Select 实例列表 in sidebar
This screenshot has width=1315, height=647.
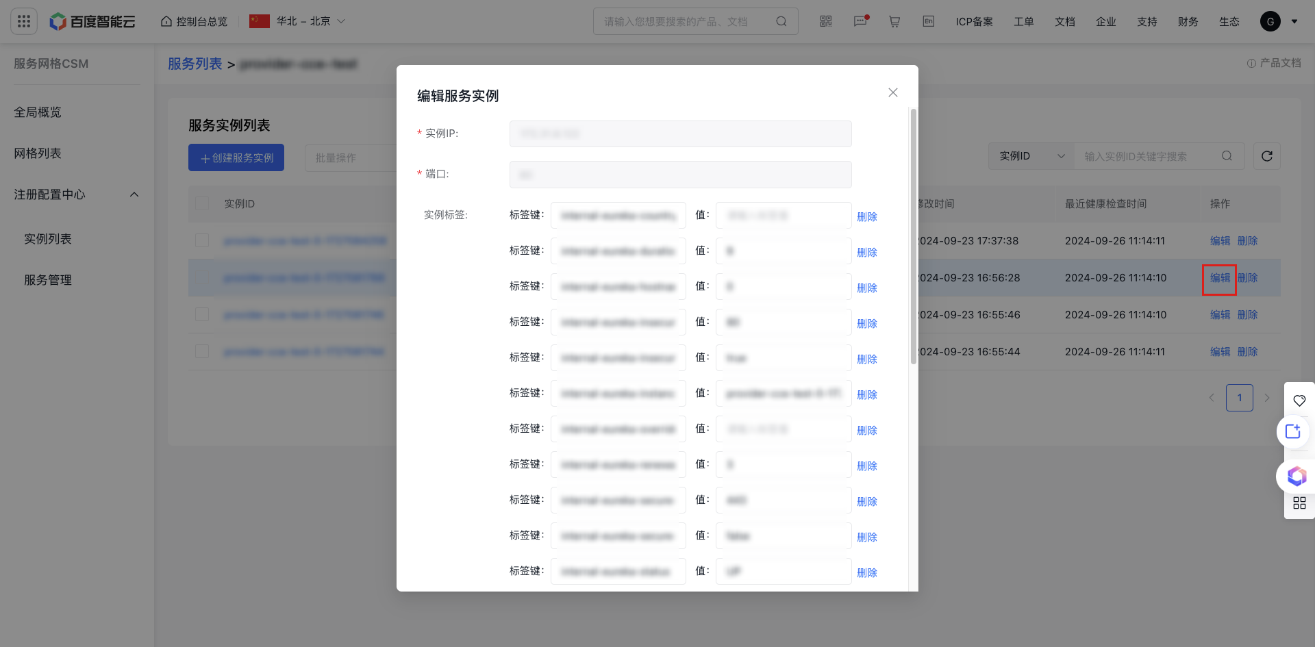tap(48, 239)
